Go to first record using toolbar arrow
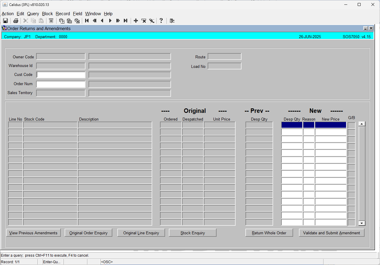The image size is (380, 265). (87, 21)
